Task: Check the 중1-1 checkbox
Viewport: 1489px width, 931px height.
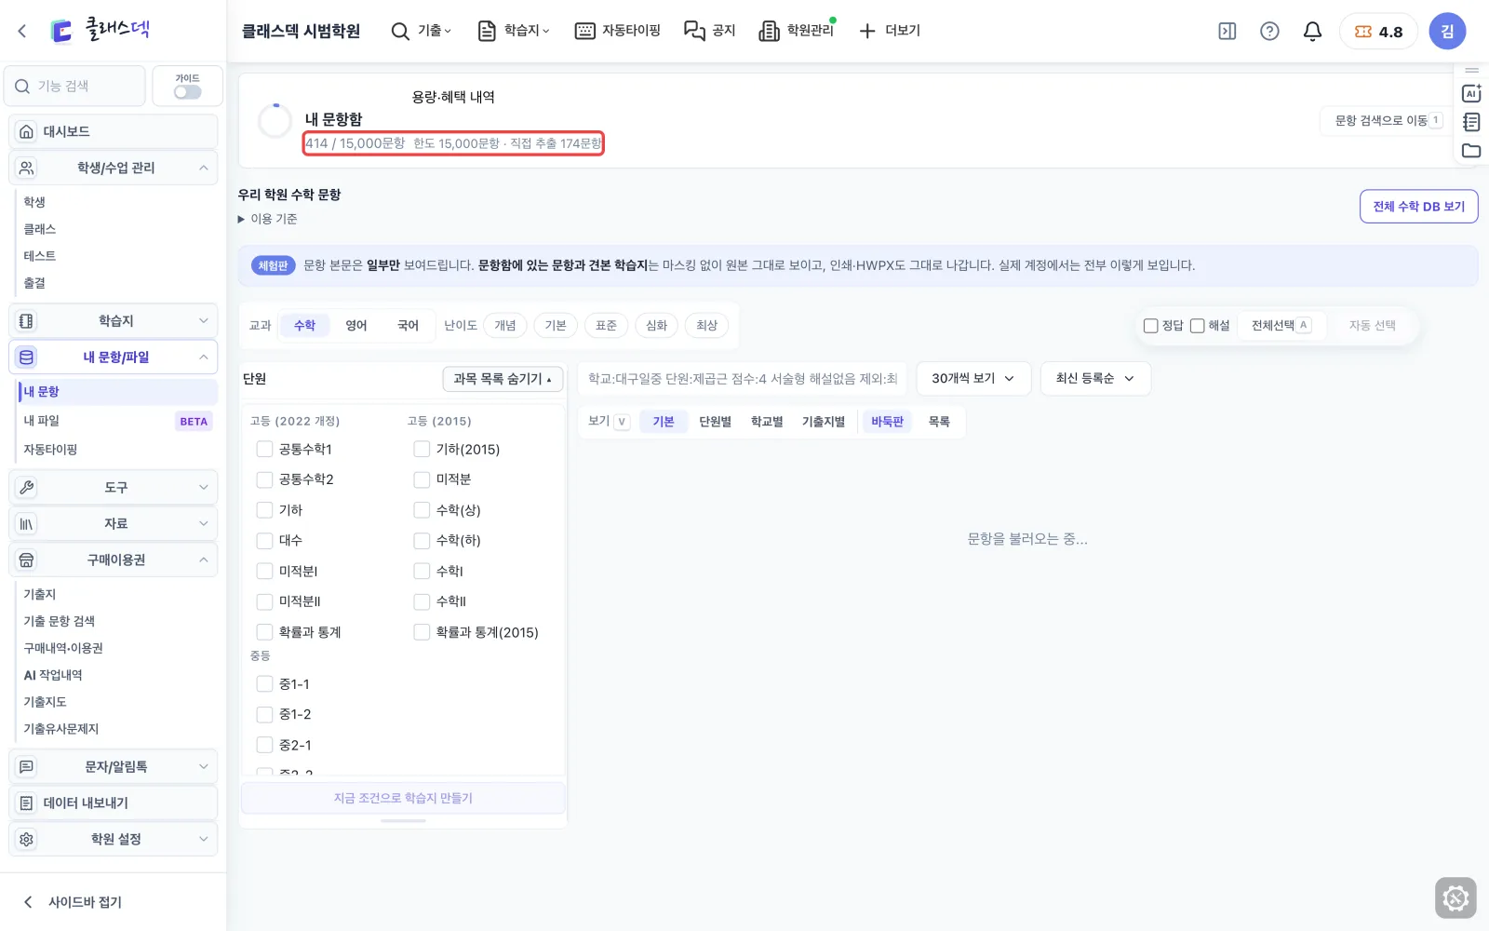Action: click(x=264, y=684)
